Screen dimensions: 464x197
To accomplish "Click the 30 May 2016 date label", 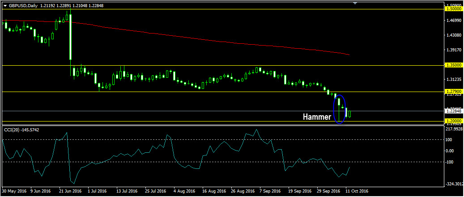I will 14,191.
